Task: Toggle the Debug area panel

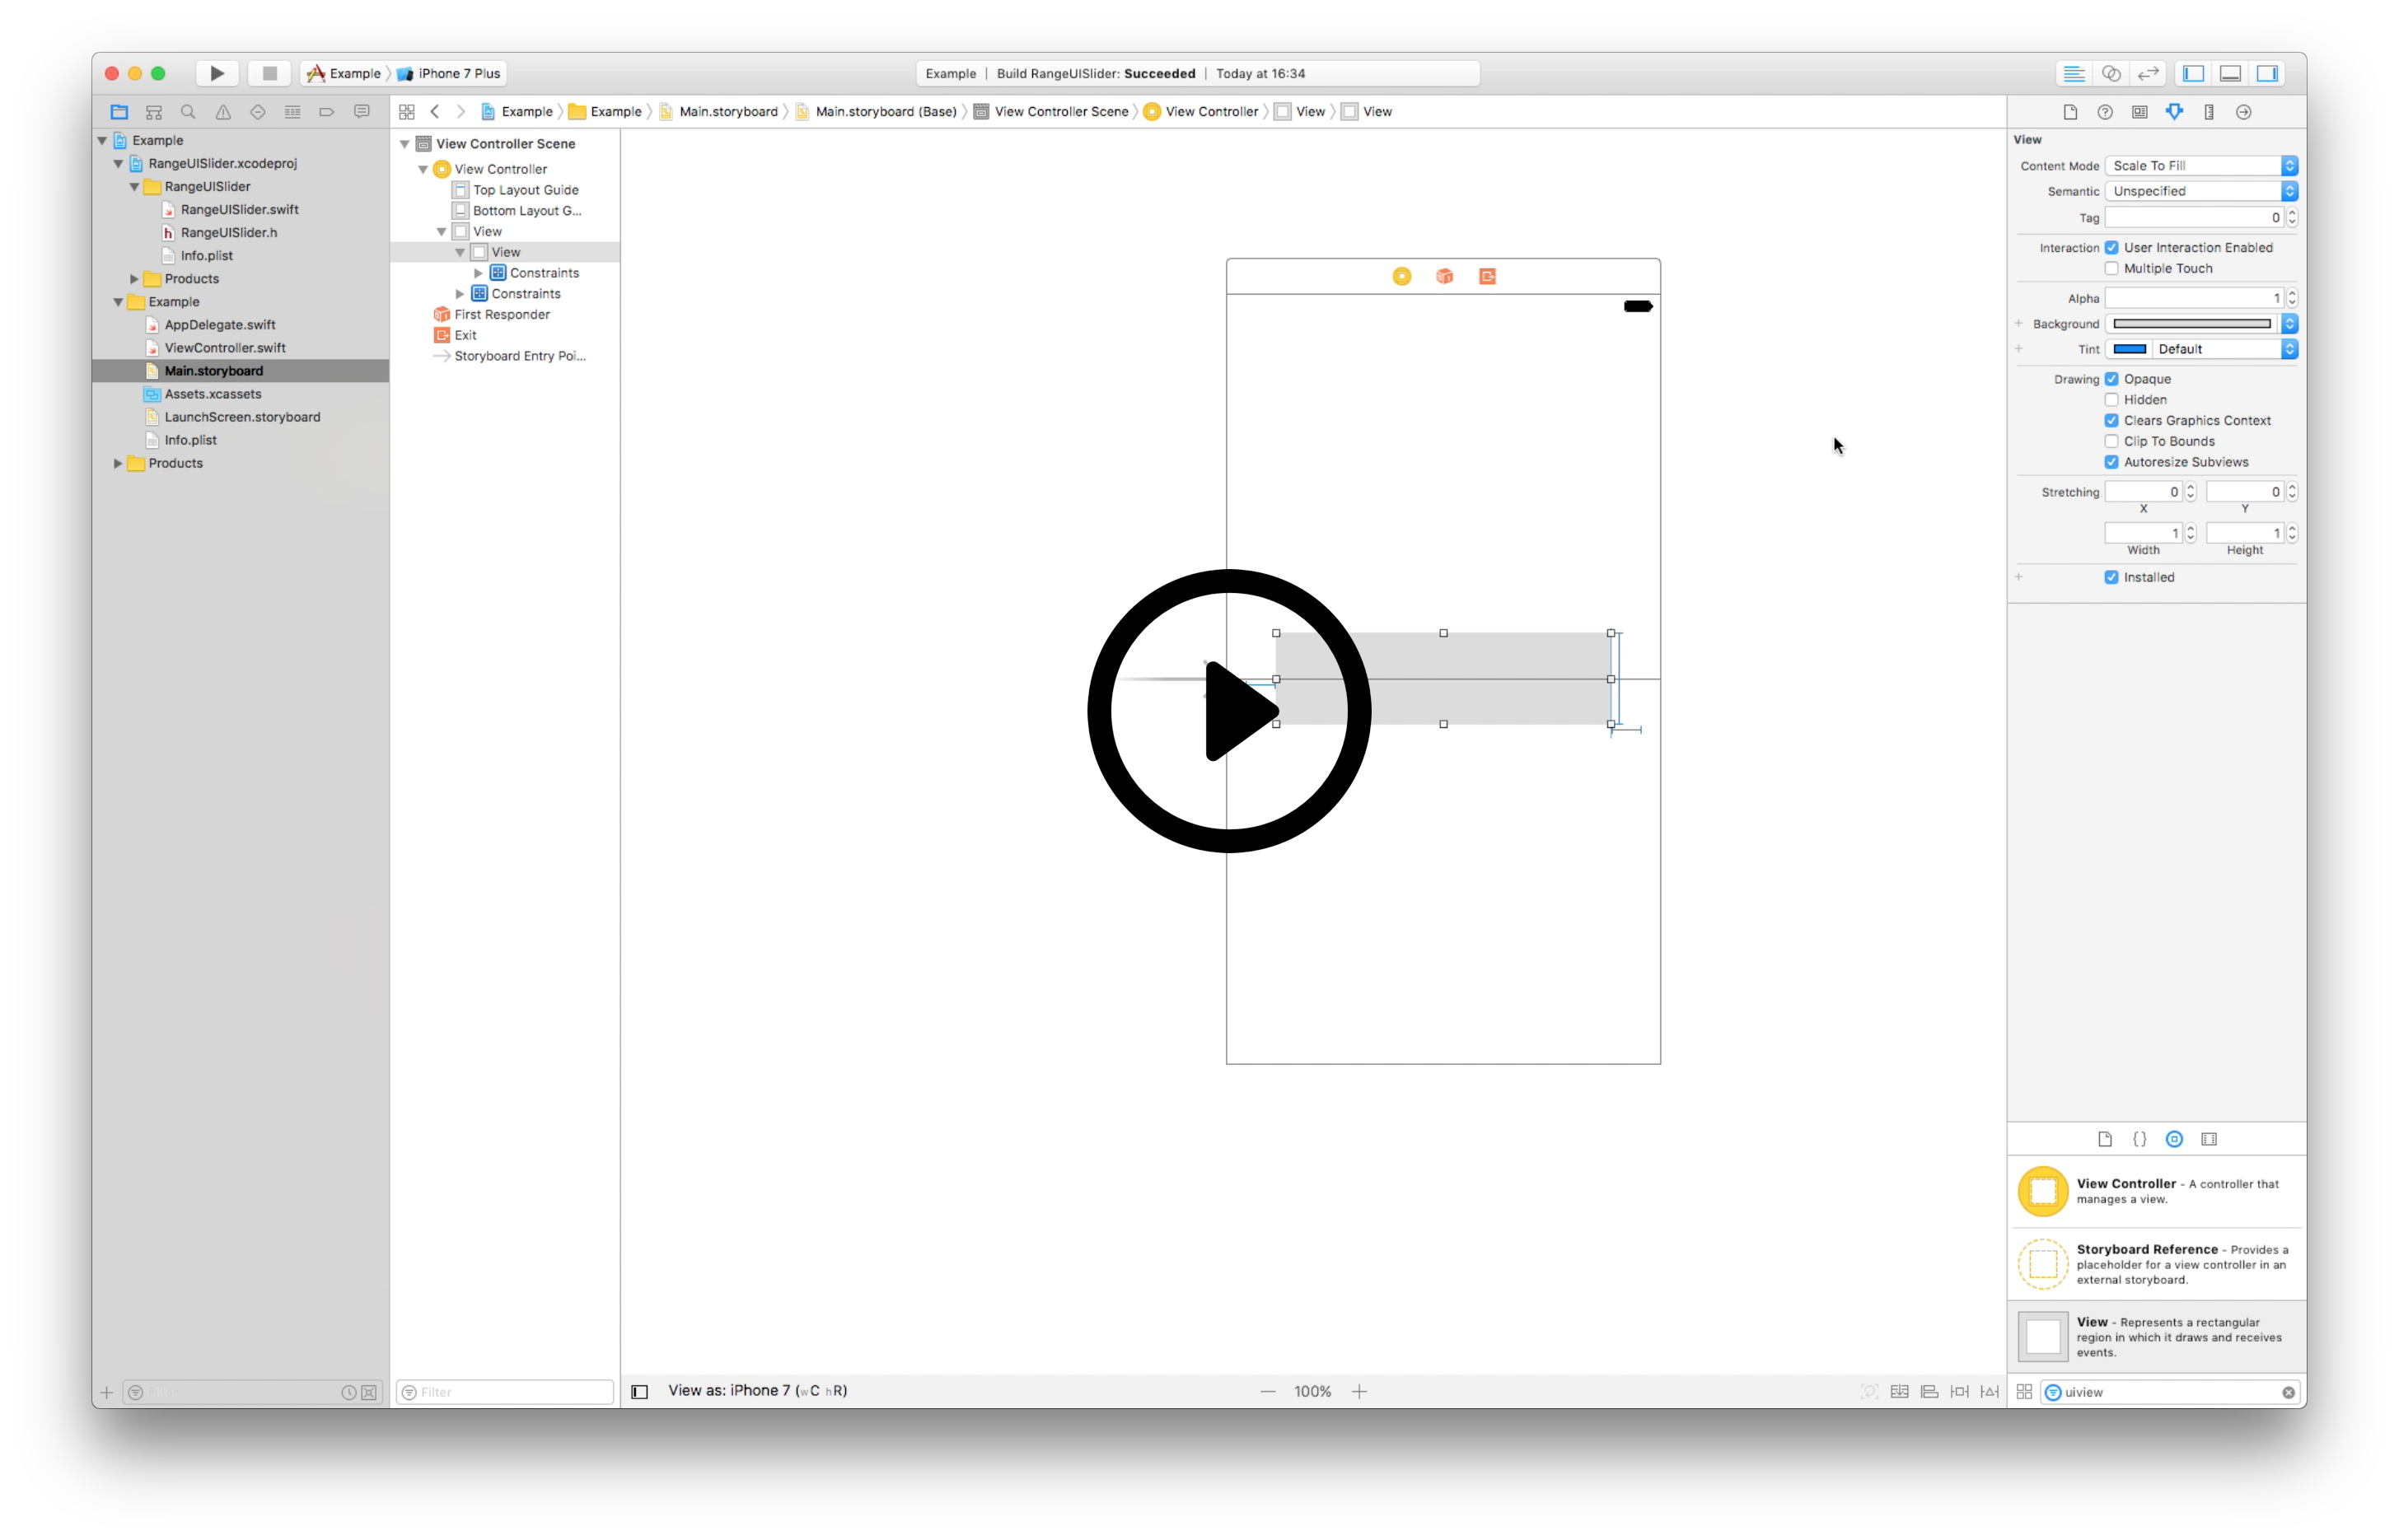Action: [2230, 73]
